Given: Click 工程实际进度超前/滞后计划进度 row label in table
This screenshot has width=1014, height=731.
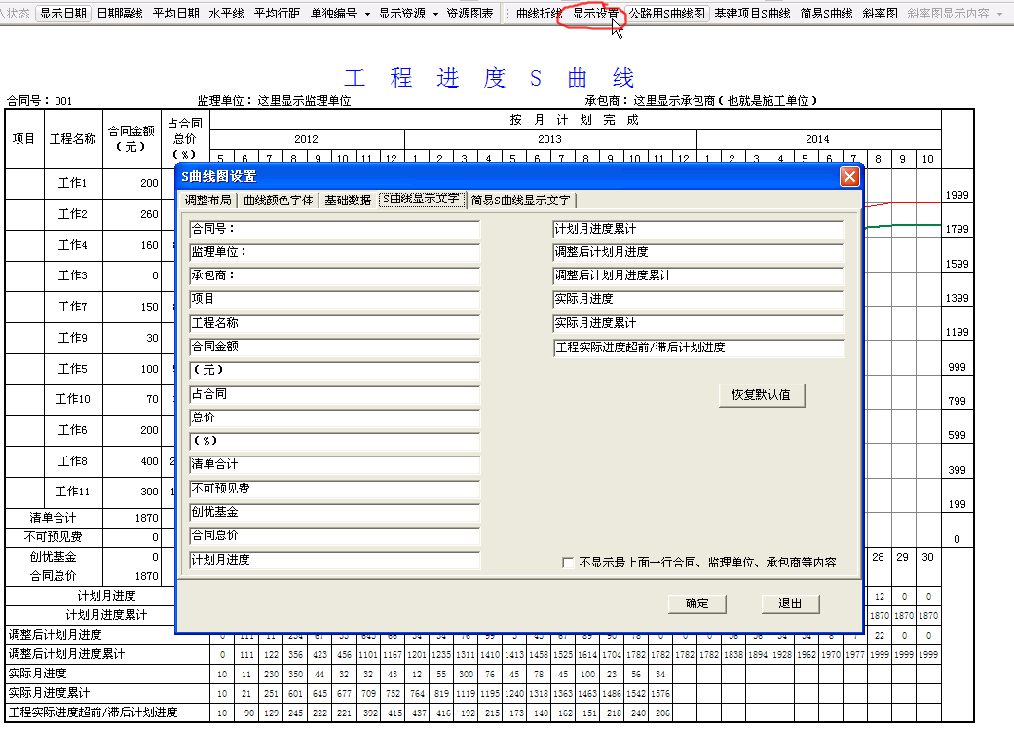Looking at the screenshot, I should click(93, 712).
